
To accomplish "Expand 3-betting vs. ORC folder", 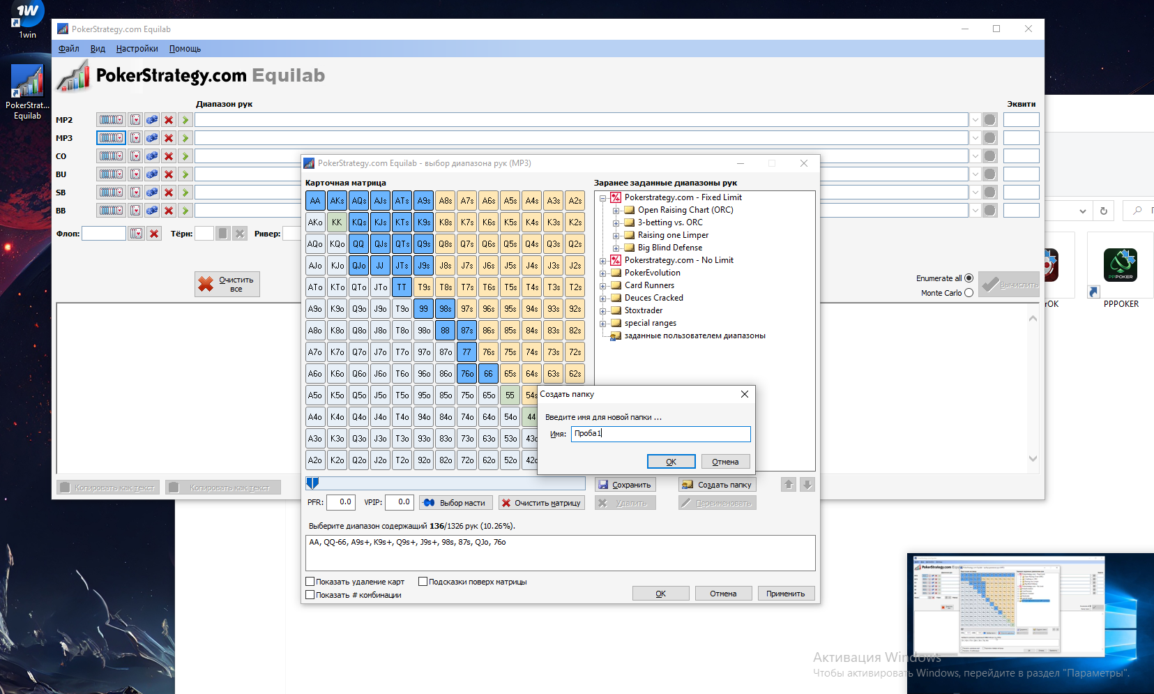I will pos(616,223).
